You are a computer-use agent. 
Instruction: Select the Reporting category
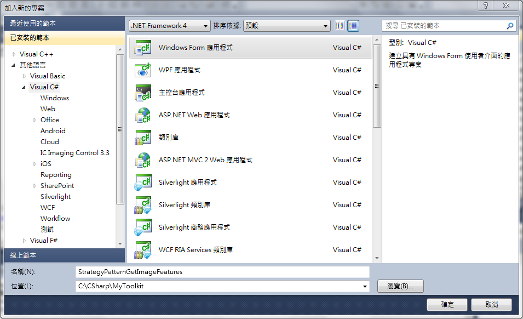pyautogui.click(x=56, y=175)
